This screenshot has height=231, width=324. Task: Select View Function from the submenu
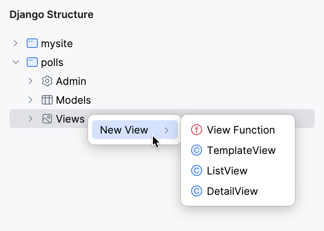[x=241, y=130]
